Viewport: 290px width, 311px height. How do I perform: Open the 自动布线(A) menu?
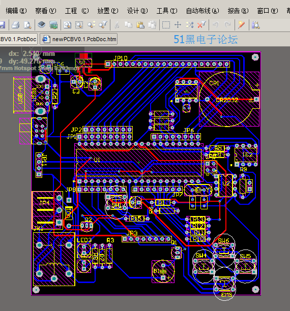[x=202, y=11]
